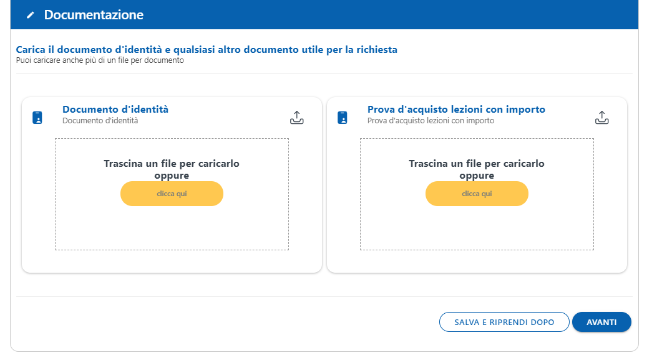Click the gray 'Prova d'acquisto lezioni con importo' subtitle
The image size is (657, 363).
point(431,120)
